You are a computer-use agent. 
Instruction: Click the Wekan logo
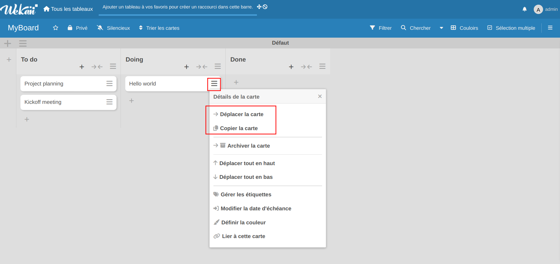pyautogui.click(x=19, y=9)
